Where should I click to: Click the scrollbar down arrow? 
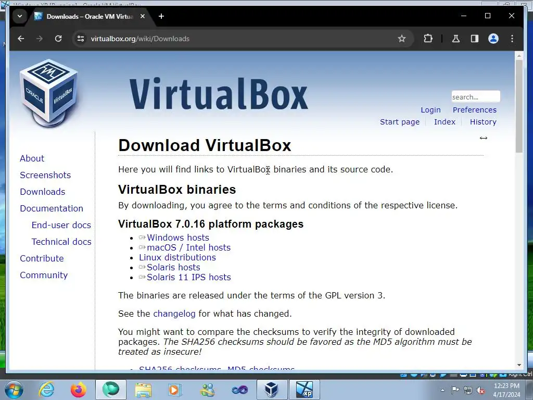[519, 365]
